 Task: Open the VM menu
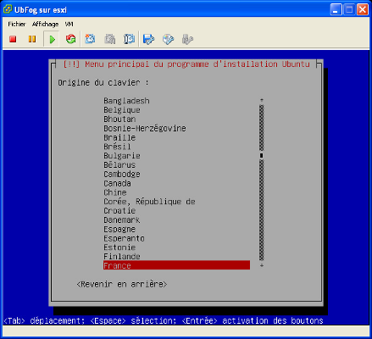tap(69, 24)
